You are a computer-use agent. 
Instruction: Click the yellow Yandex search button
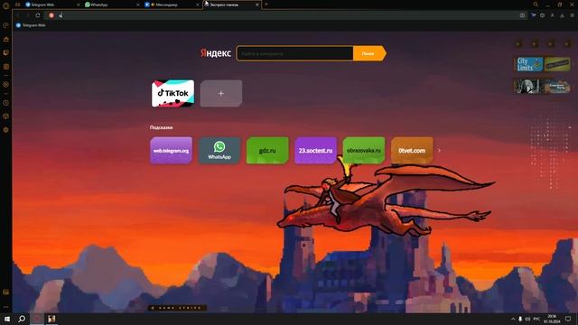tap(369, 53)
